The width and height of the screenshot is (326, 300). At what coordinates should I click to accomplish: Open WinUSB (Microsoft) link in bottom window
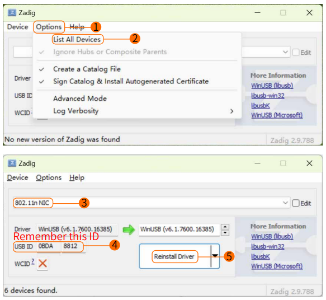277,266
